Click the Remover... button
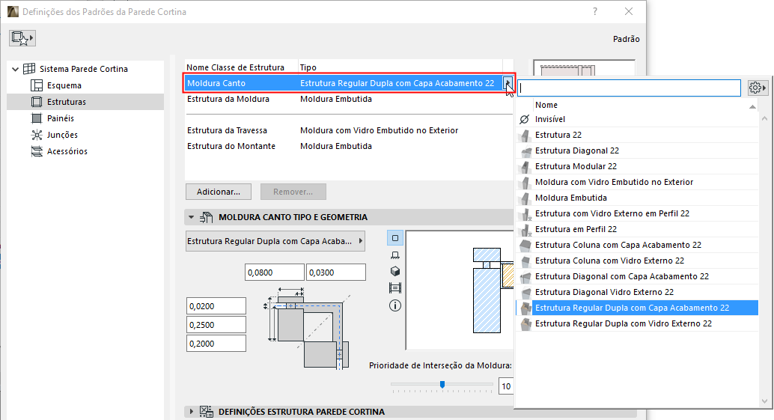The width and height of the screenshot is (774, 420). pos(293,192)
